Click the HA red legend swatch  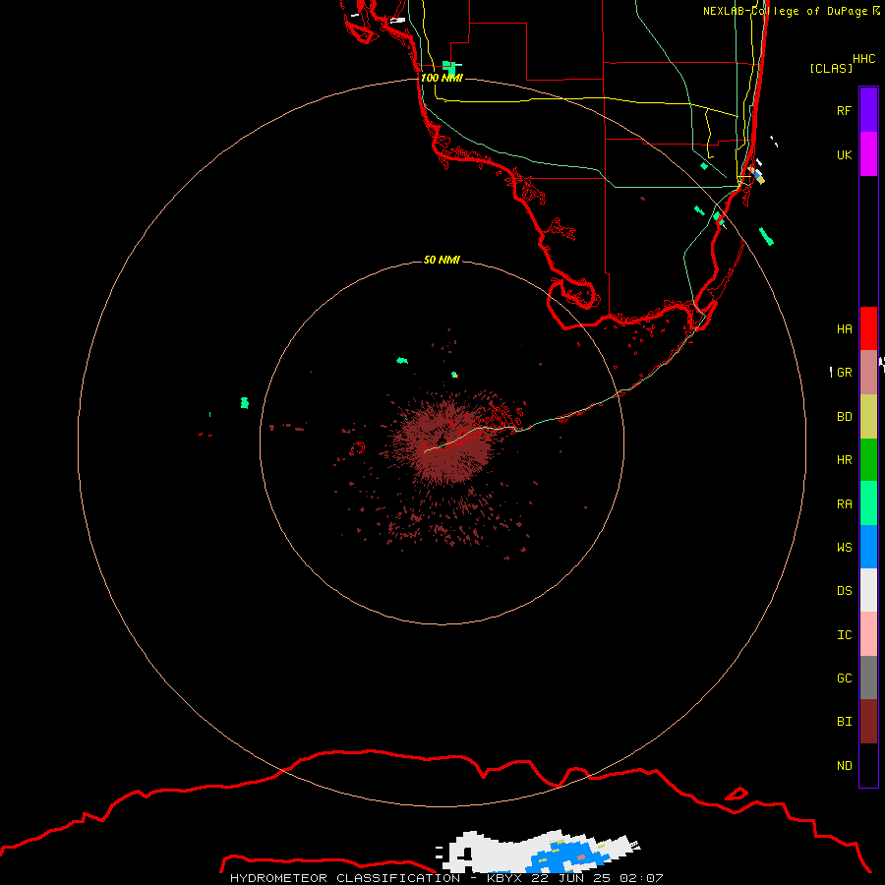868,328
